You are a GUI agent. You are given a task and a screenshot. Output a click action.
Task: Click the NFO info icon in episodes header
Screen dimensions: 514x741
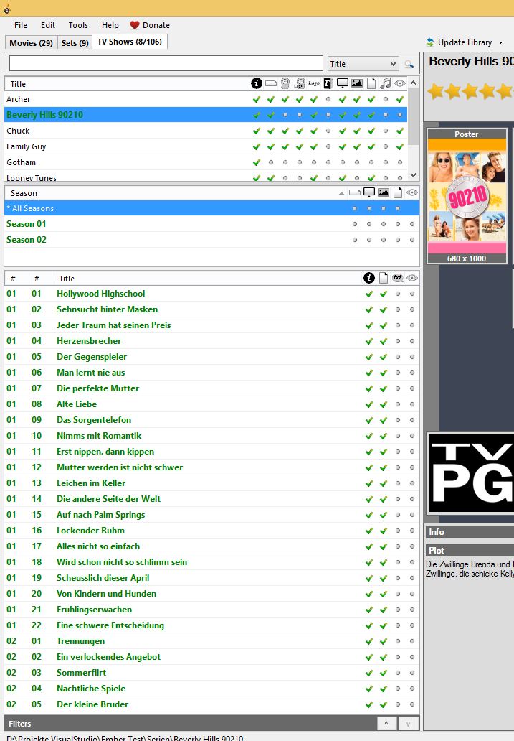(369, 278)
